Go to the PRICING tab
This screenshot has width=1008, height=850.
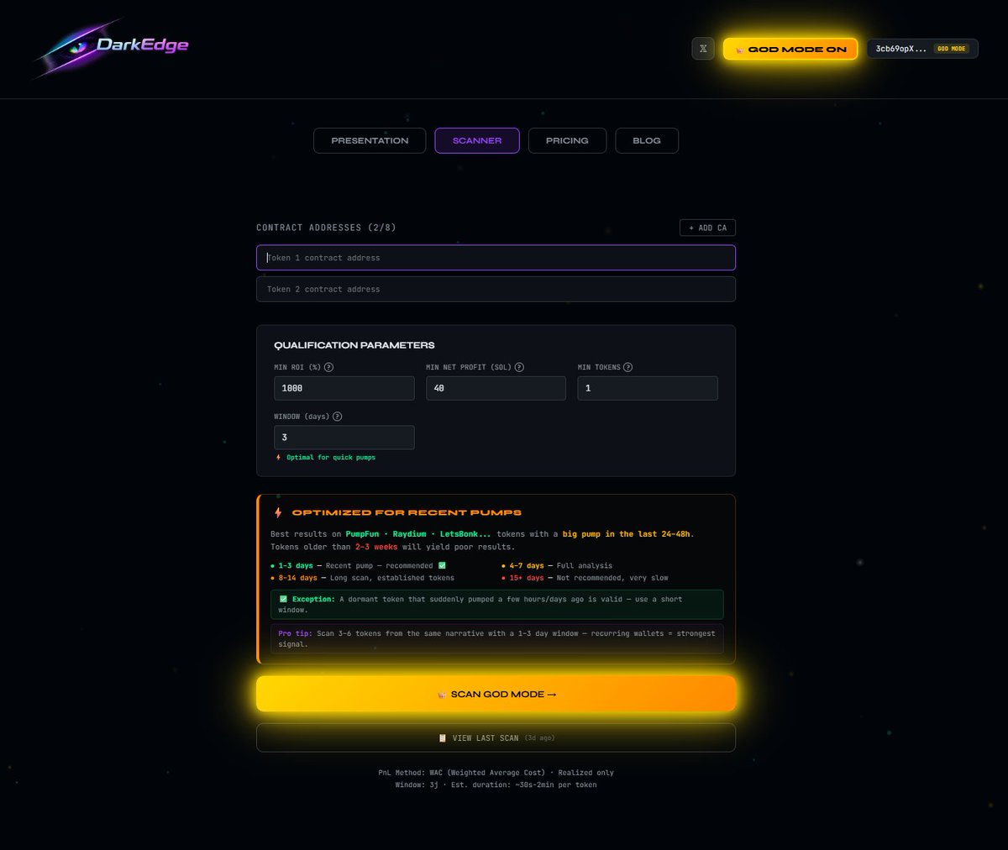567,140
